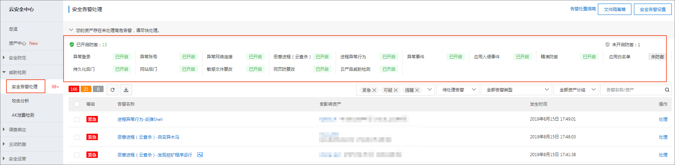This screenshot has width=675, height=165.
Task: Open the severity level dropdown arrow
Action: point(430,90)
